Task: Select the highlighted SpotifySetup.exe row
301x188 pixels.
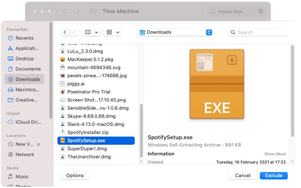Action: tap(96, 141)
